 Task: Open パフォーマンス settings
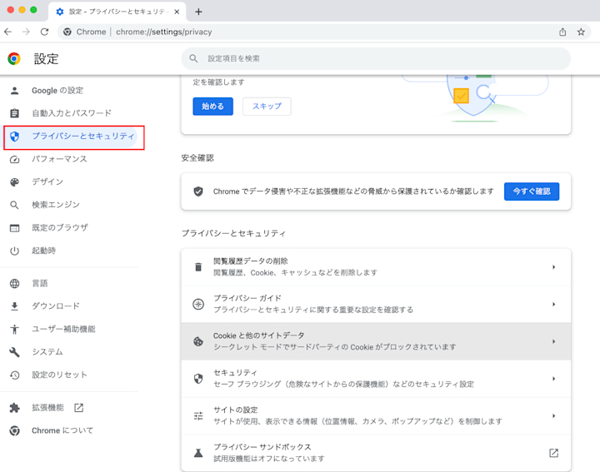[x=59, y=159]
